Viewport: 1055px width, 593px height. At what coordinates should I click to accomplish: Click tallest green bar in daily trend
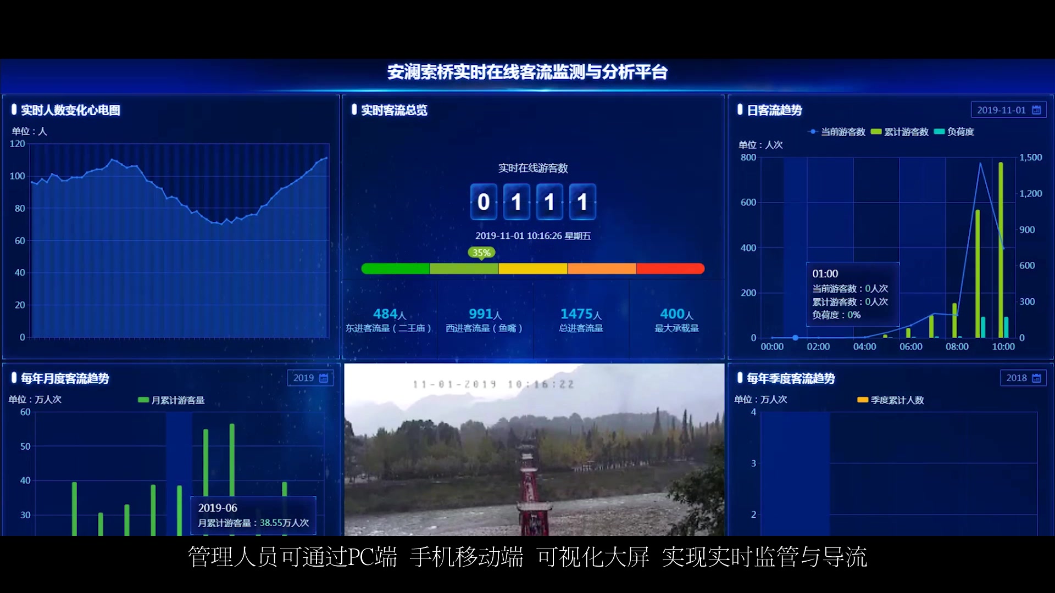coord(1001,250)
